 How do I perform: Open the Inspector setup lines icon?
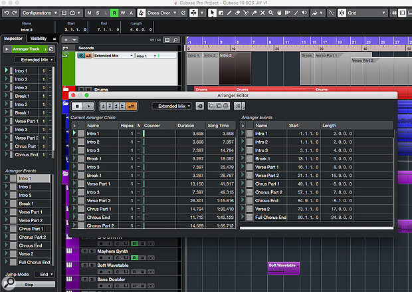point(54,39)
